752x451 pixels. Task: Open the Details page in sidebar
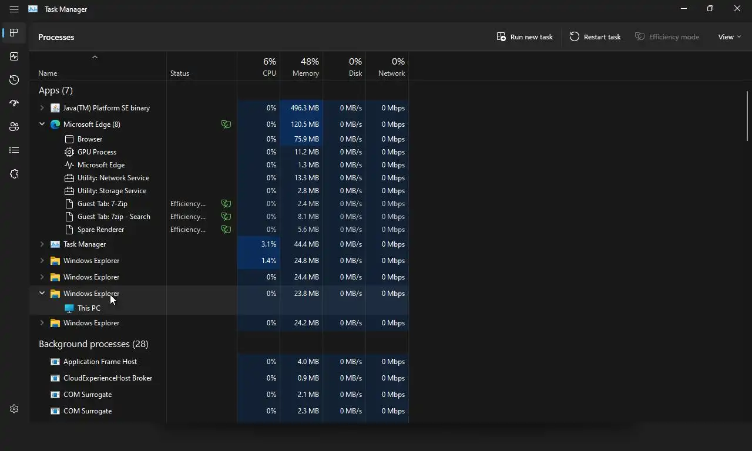14,150
